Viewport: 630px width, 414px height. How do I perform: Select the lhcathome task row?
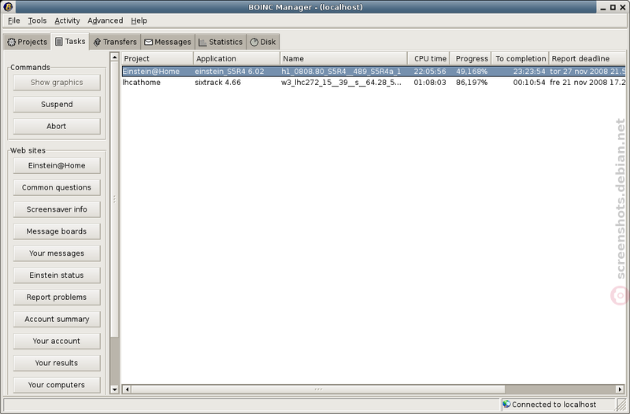pos(373,83)
